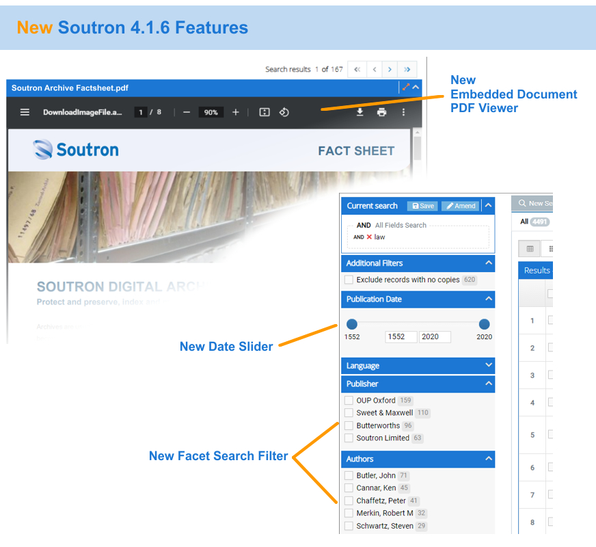Check the OUP Oxford publisher filter
Screen dimensions: 596x547
[349, 400]
